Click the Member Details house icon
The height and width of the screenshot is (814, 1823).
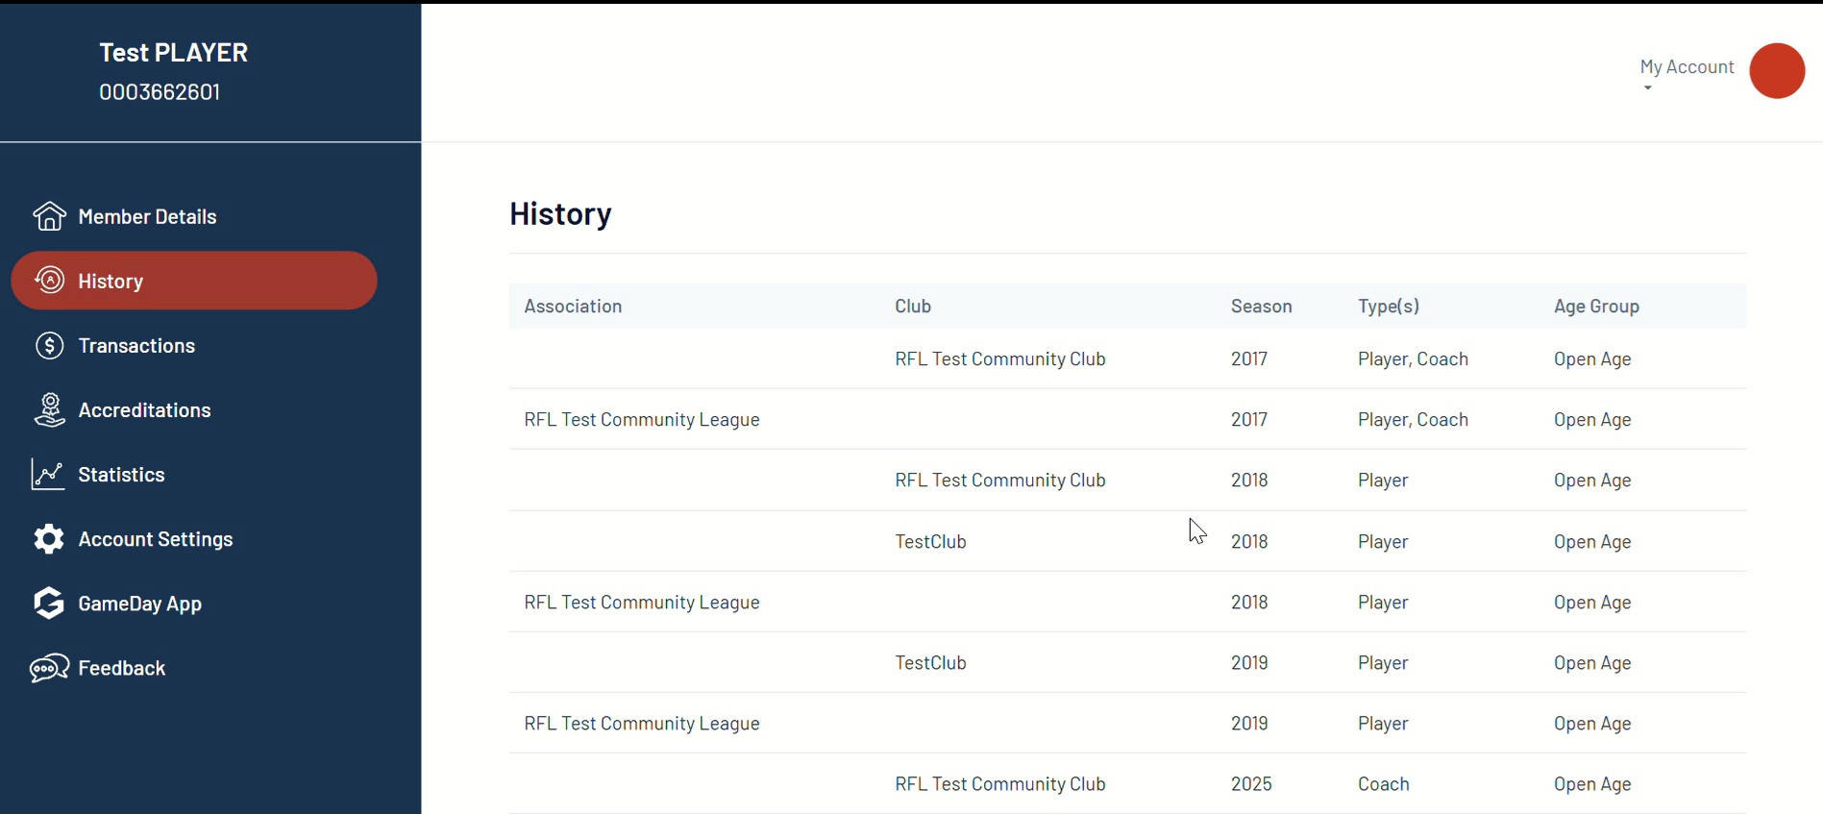tap(49, 216)
